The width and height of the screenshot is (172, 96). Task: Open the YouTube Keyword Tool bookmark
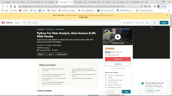pos(145,10)
